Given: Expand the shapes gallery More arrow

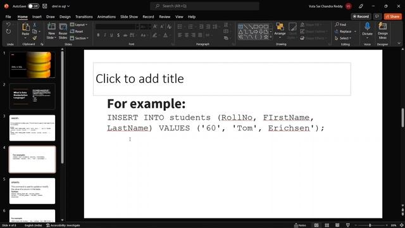Looking at the screenshot, I should [x=271, y=37].
